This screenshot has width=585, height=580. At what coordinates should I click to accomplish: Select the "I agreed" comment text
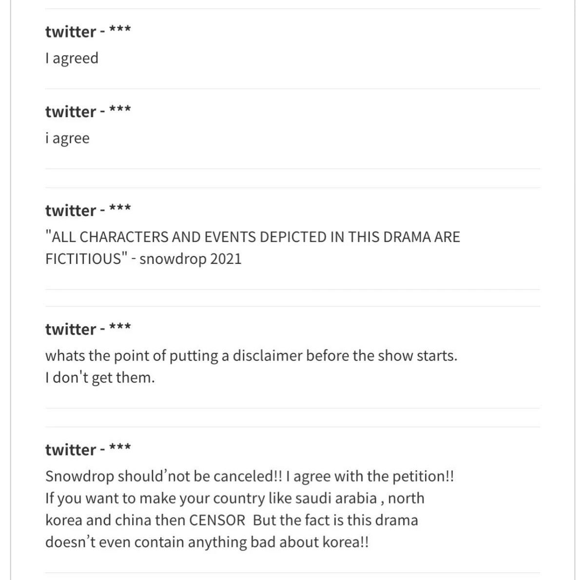[72, 58]
